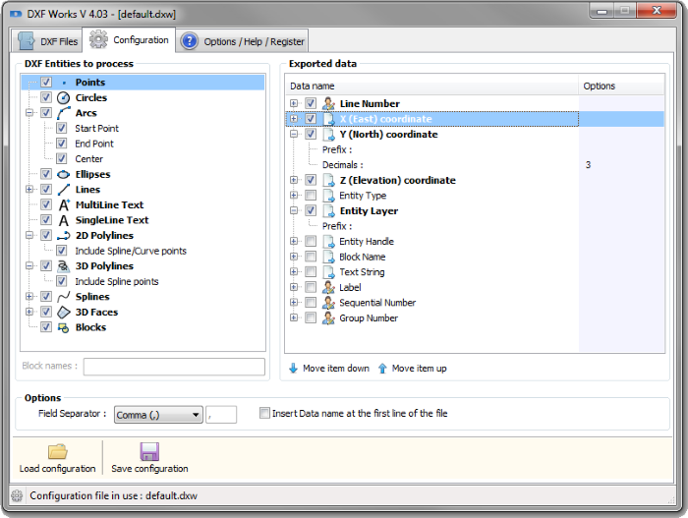Select the Prefix row under Entity Layer
The height and width of the screenshot is (518, 688).
(x=337, y=226)
